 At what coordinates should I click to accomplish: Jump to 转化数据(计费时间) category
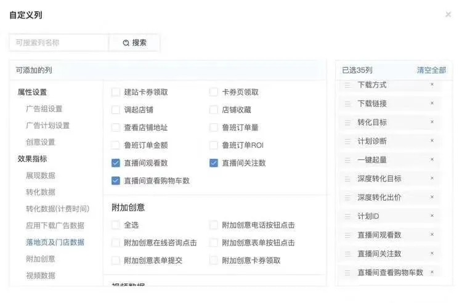pyautogui.click(x=57, y=209)
